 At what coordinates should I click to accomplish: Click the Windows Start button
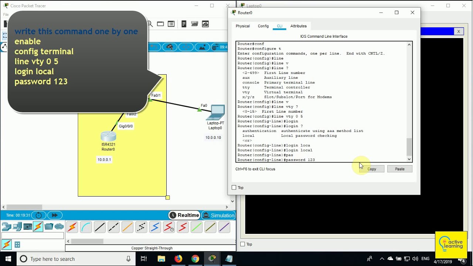[8, 259]
